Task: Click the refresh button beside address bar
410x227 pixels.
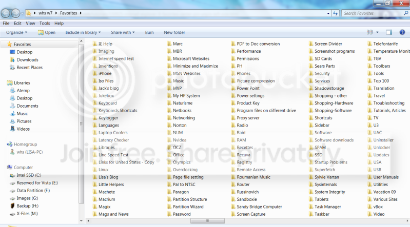Action: (x=335, y=13)
